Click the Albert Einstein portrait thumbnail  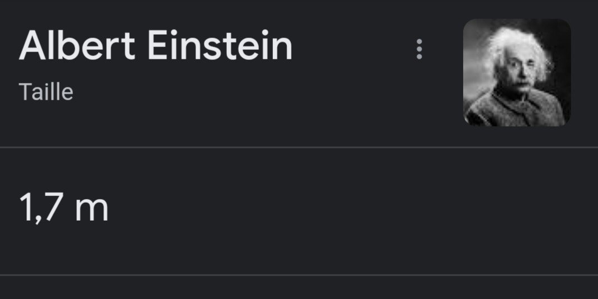(x=517, y=72)
